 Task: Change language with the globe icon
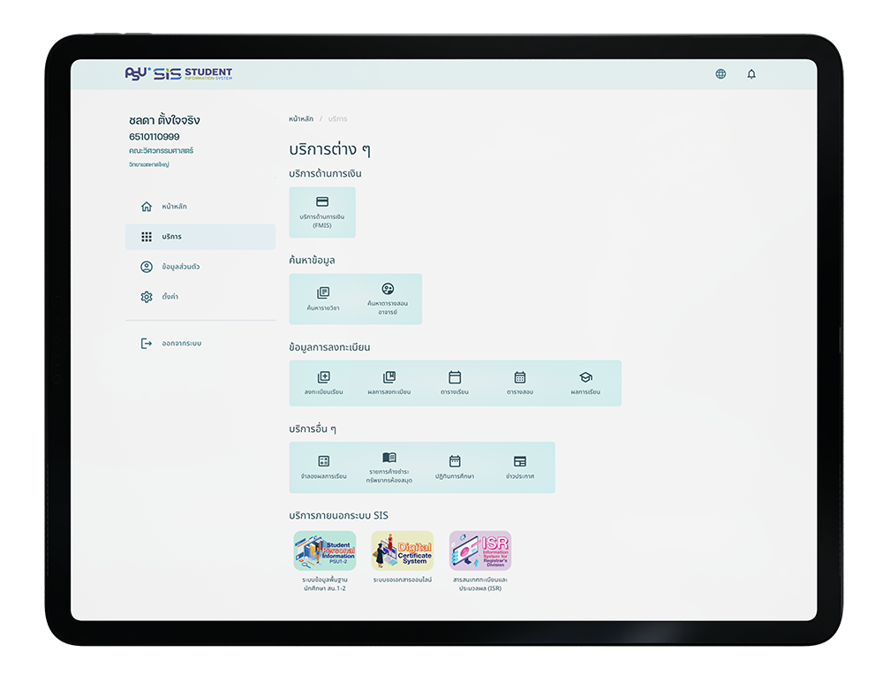(721, 74)
